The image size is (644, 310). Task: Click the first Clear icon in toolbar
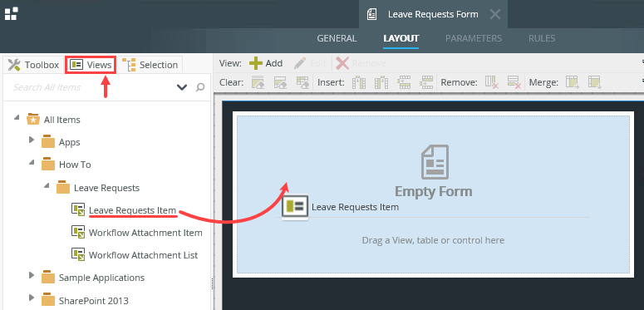[258, 82]
